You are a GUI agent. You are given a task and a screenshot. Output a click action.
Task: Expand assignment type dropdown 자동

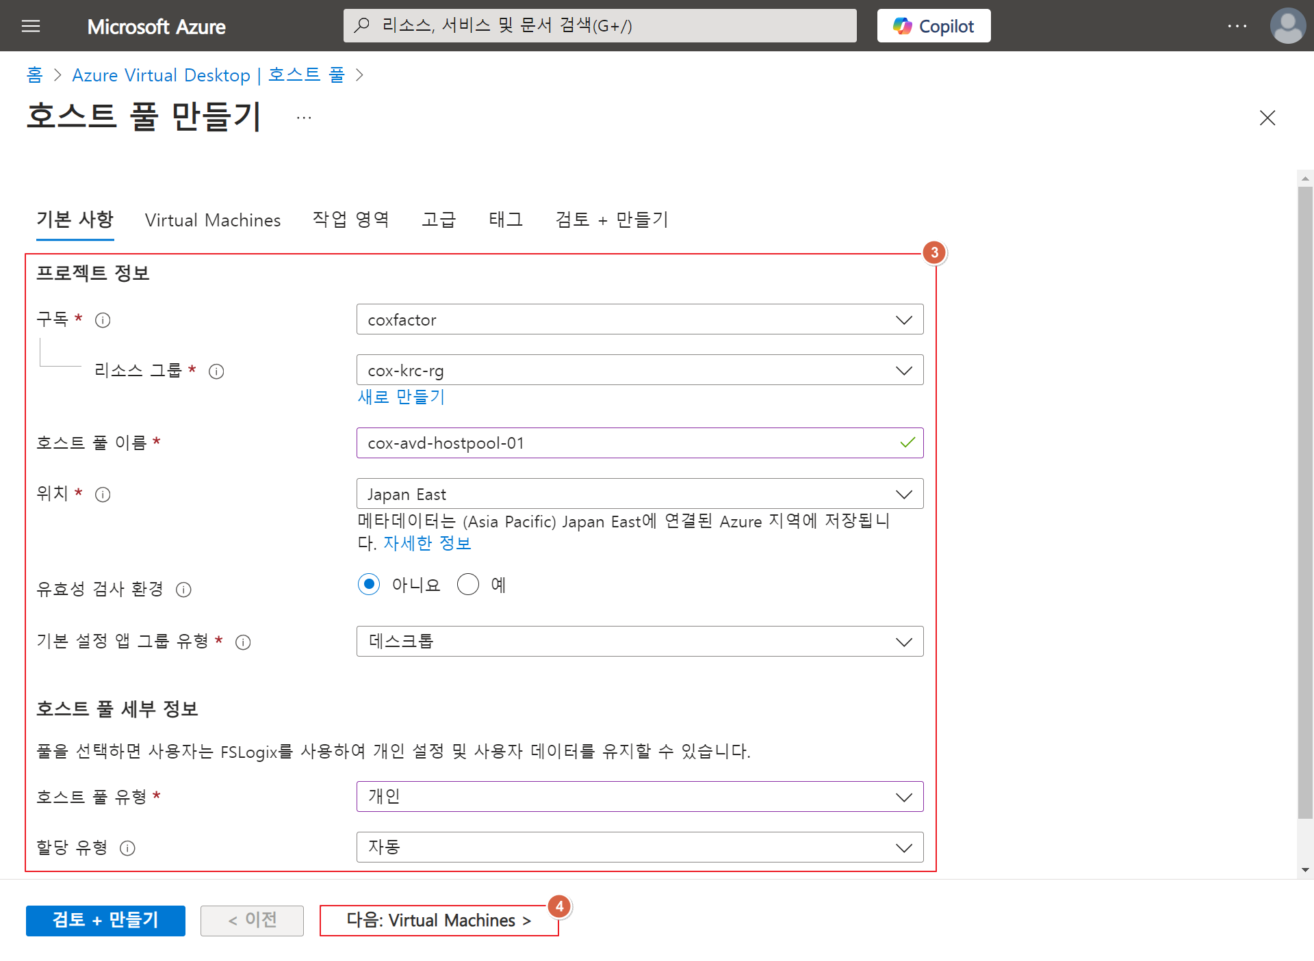click(x=640, y=847)
